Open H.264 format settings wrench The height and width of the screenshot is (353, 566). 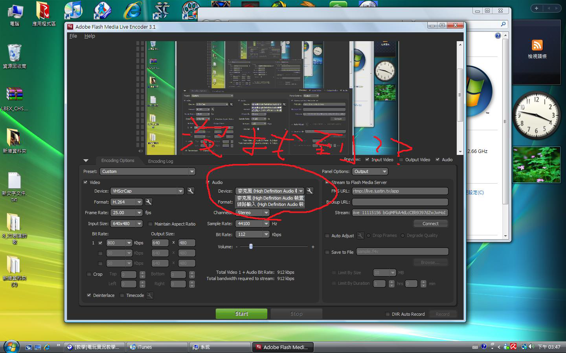149,202
